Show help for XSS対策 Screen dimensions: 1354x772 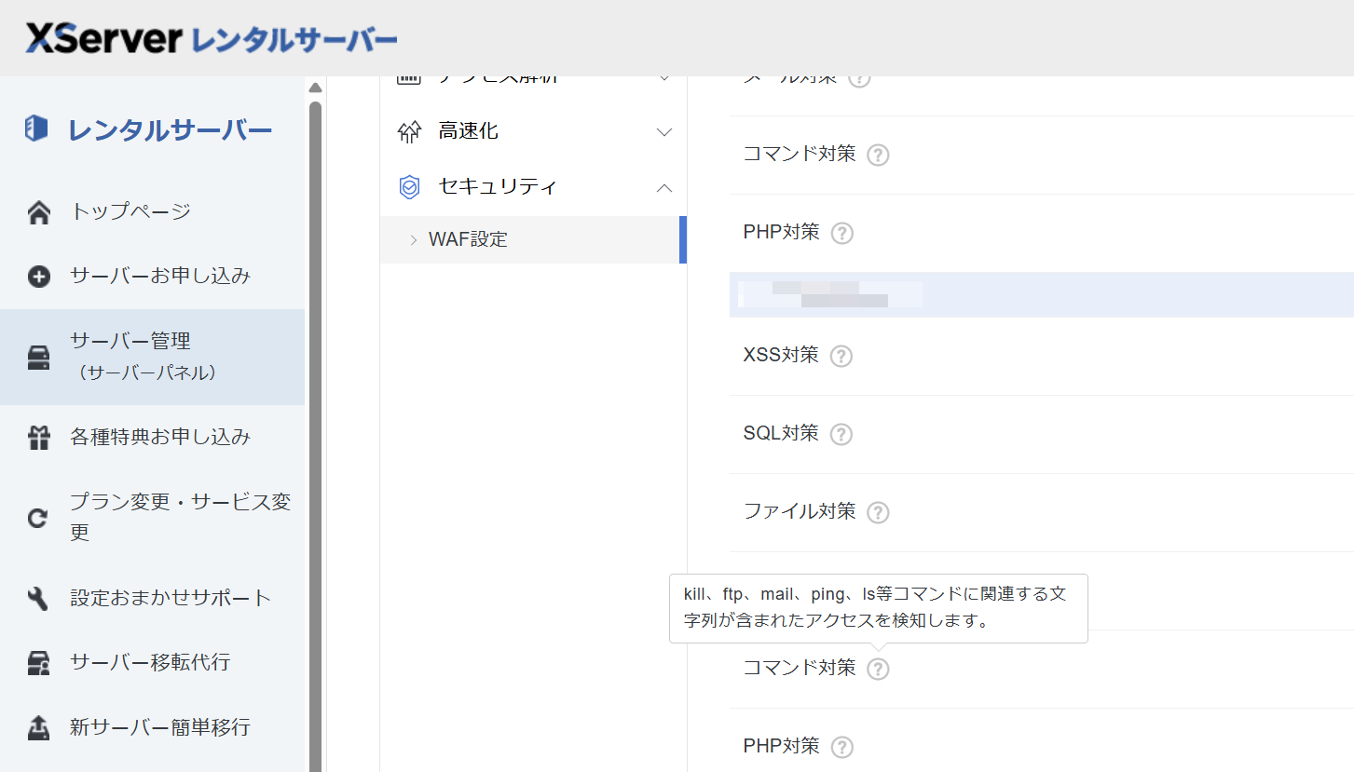click(x=841, y=356)
